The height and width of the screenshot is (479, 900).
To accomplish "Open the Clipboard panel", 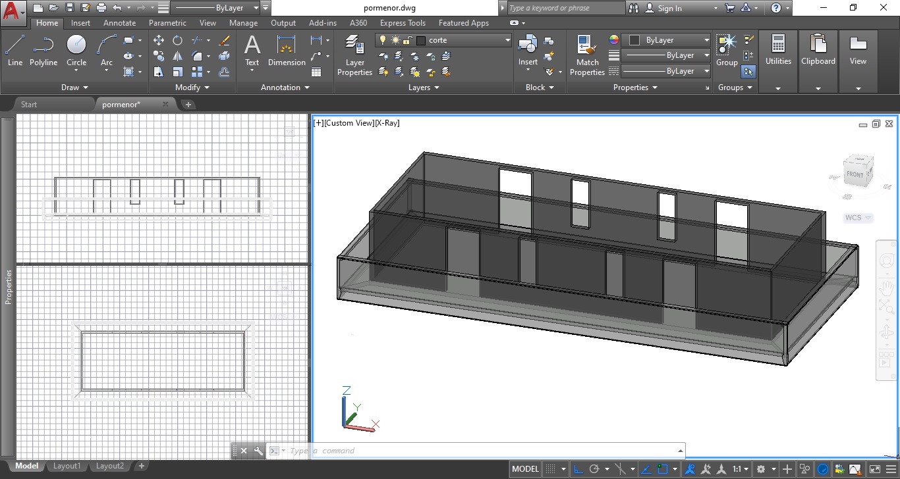I will (818, 61).
